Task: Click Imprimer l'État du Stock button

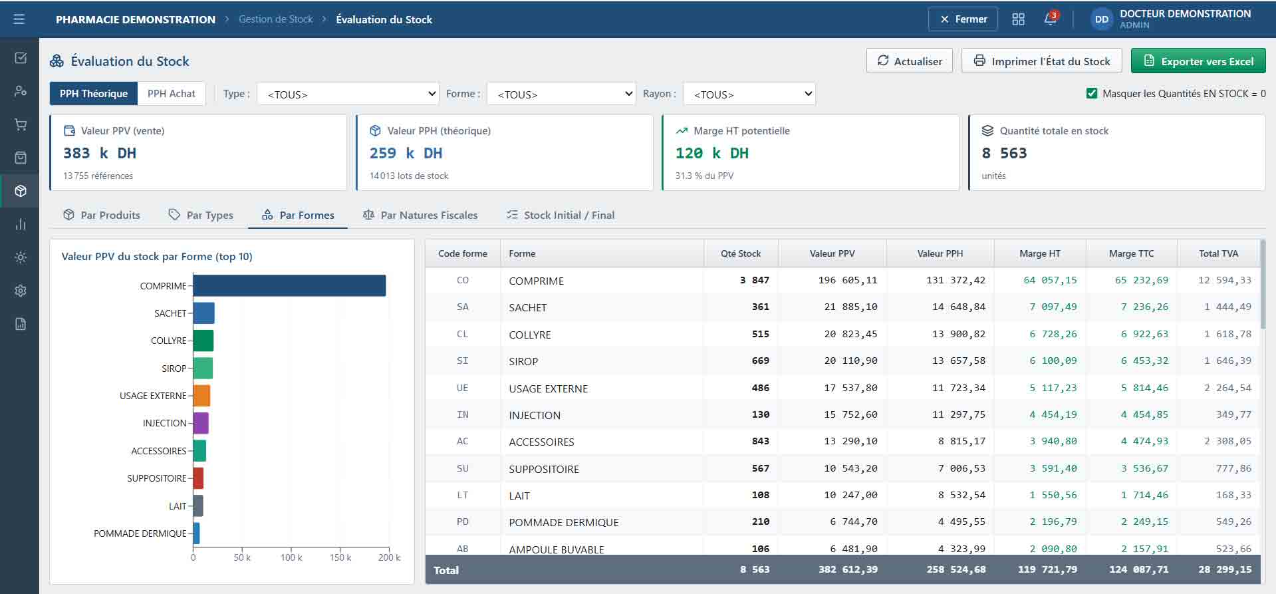Action: tap(1042, 61)
